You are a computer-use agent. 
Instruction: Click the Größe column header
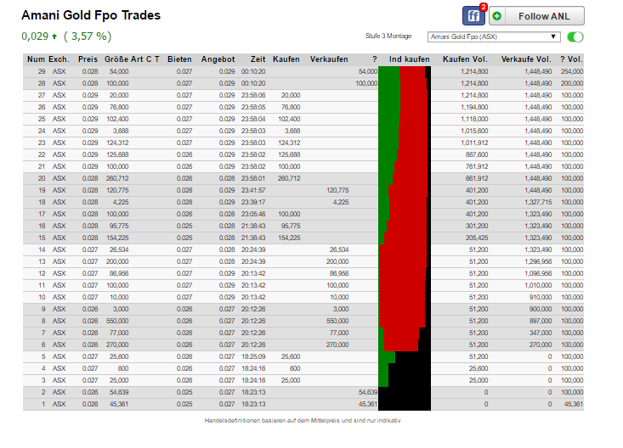coord(116,59)
